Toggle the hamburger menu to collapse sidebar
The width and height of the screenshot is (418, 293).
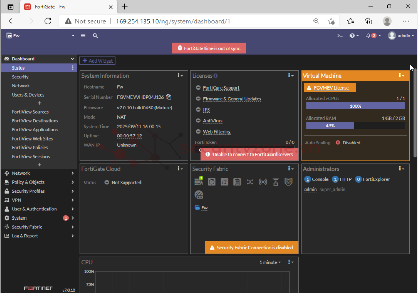(x=83, y=36)
